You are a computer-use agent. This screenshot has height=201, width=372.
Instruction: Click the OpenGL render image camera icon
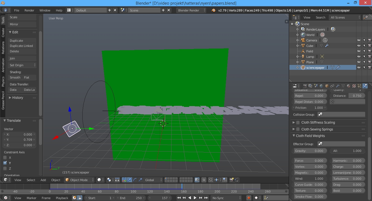(x=231, y=180)
